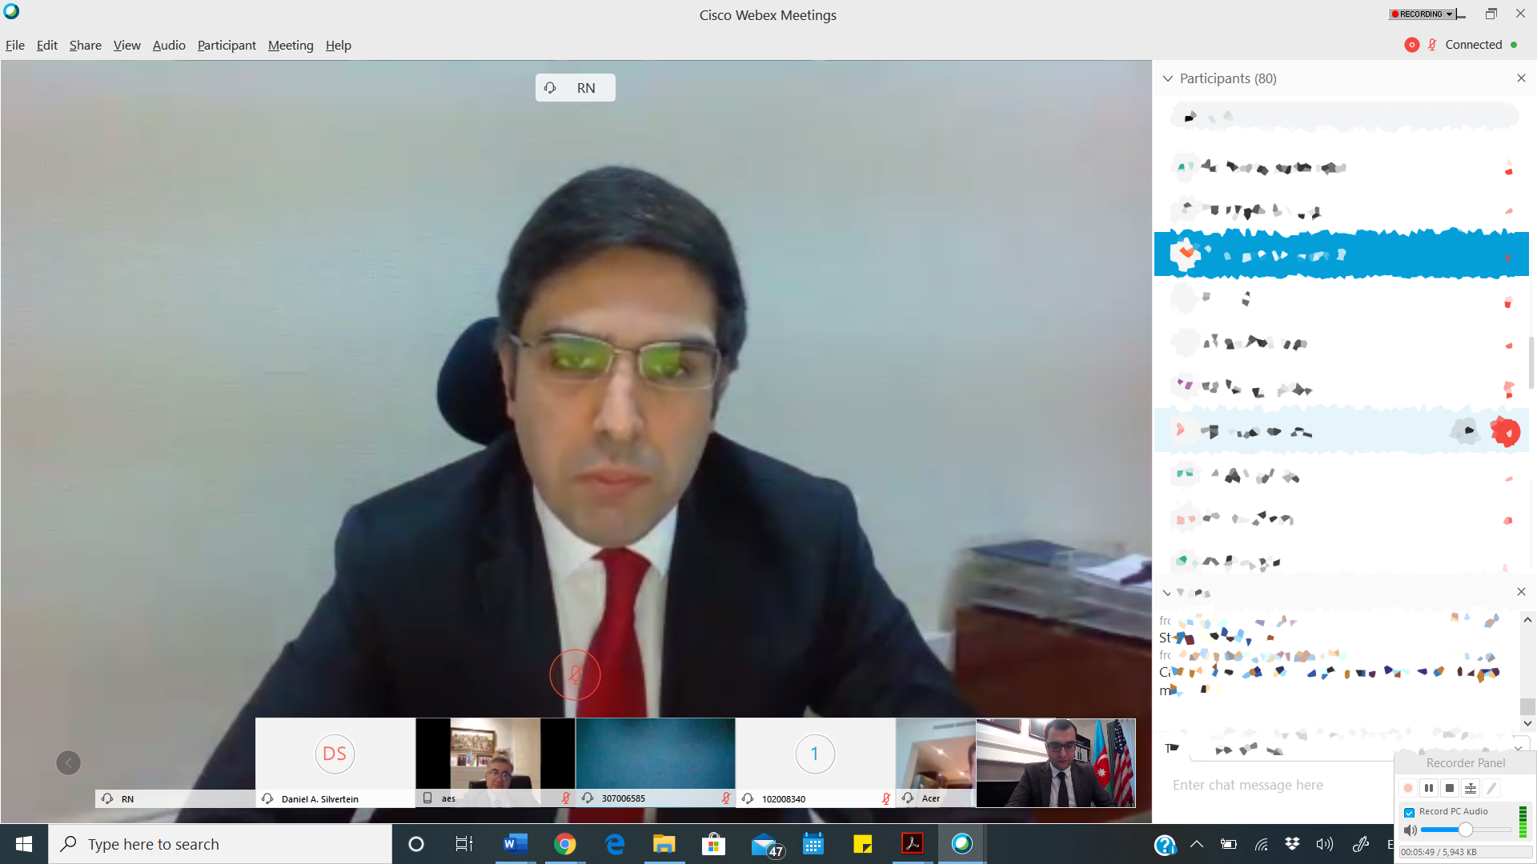Click phone icon next to aes label
Screen dimensions: 1537x864
427,798
